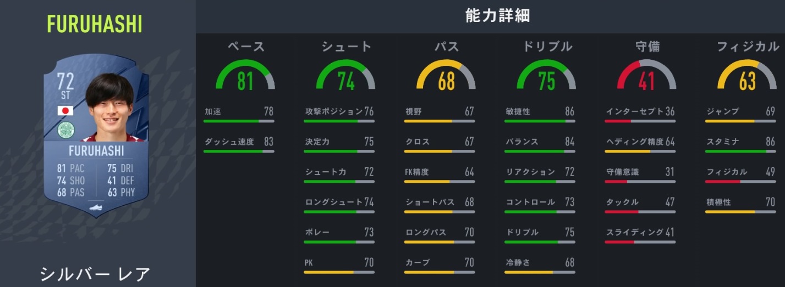The image size is (785, 287).
Task: Click the パス gauge showing 68
Action: (446, 77)
